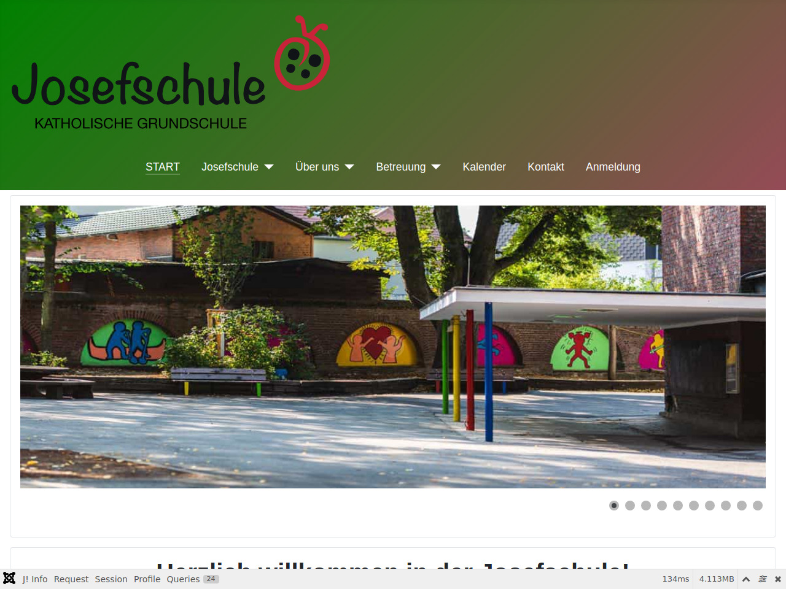Select the last slideshow dot
Screen dimensions: 786x589
click(x=758, y=506)
